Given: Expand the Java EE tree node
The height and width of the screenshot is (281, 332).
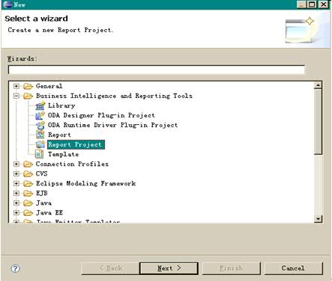Looking at the screenshot, I should pyautogui.click(x=16, y=213).
